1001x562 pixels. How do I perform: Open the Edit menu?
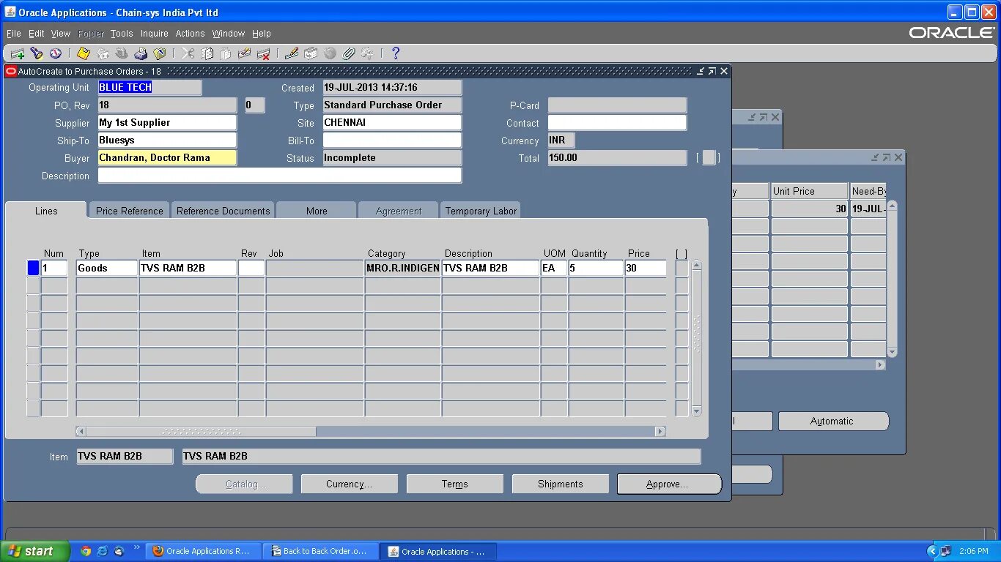37,34
